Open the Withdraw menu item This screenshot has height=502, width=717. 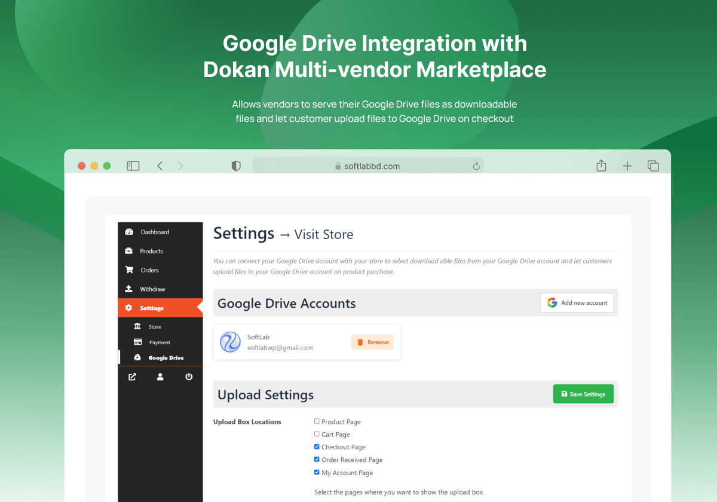(x=160, y=289)
